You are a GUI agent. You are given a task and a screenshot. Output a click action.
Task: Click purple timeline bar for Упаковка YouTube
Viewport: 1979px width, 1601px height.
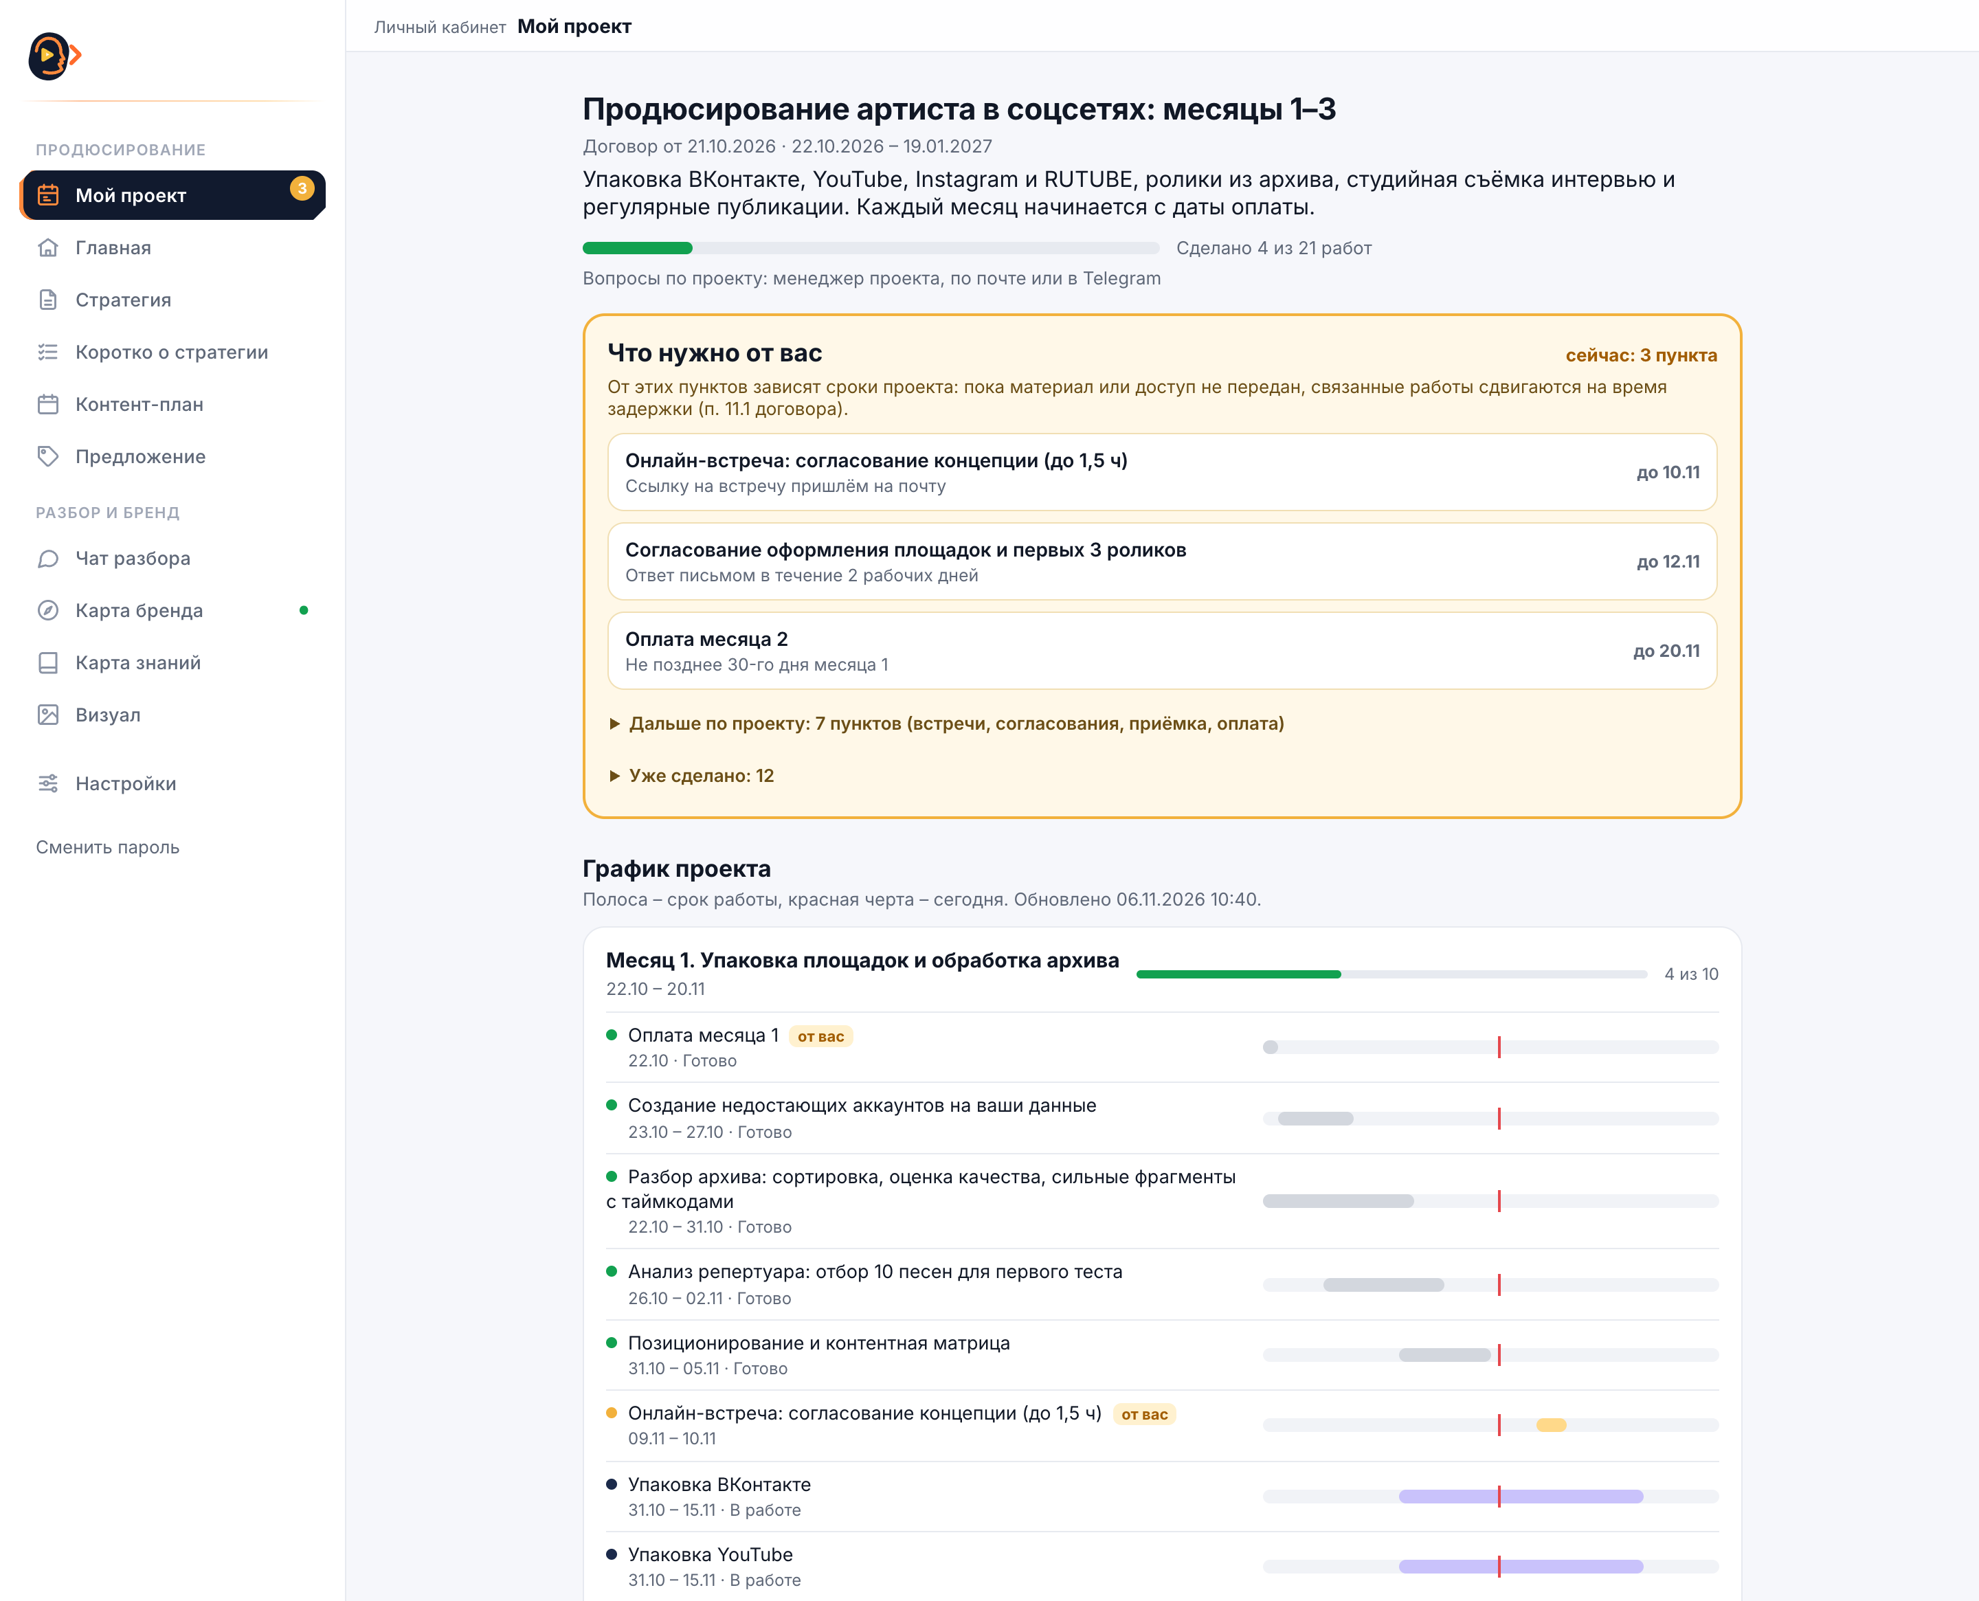pyautogui.click(x=1521, y=1566)
